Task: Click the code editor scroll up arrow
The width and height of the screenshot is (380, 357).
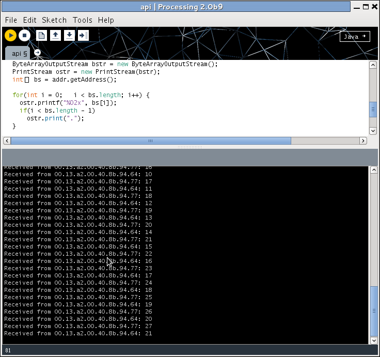Action: click(x=373, y=65)
